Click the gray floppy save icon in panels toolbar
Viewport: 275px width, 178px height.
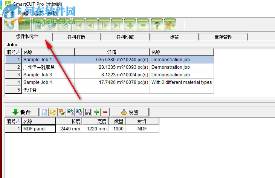pyautogui.click(x=88, y=112)
